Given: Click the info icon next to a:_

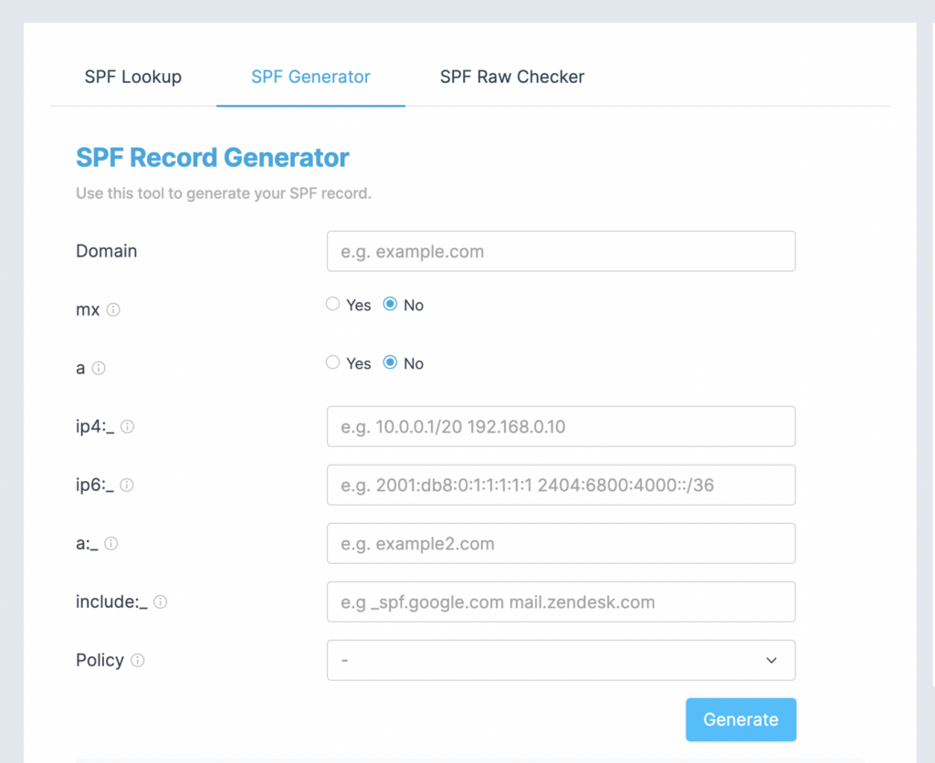Looking at the screenshot, I should 111,543.
